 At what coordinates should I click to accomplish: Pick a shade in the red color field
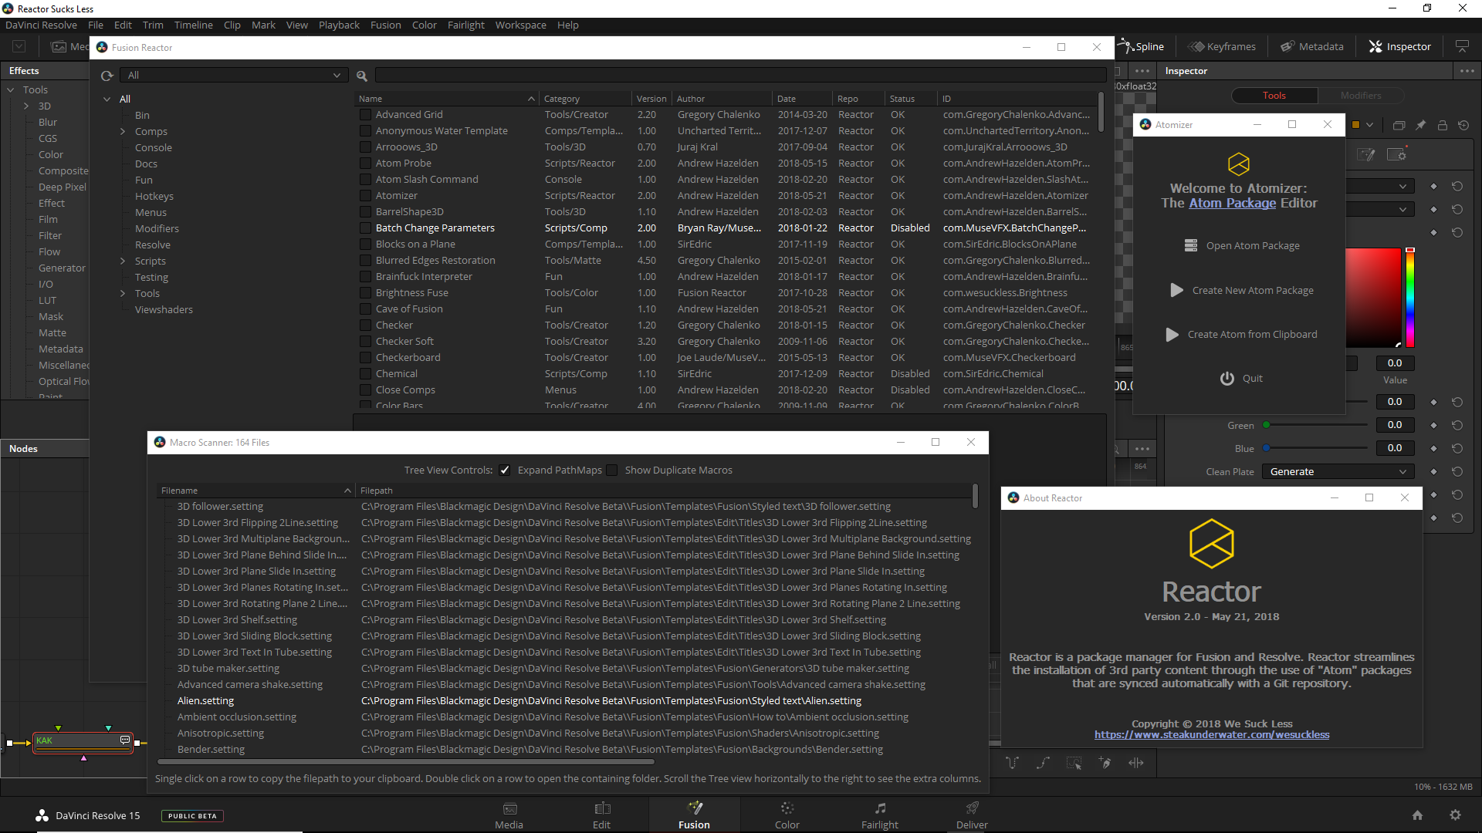click(x=1373, y=298)
